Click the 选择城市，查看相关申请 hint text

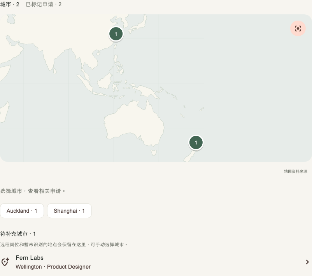[x=33, y=191]
